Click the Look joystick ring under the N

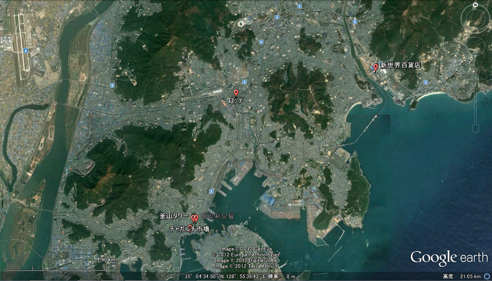475,20
